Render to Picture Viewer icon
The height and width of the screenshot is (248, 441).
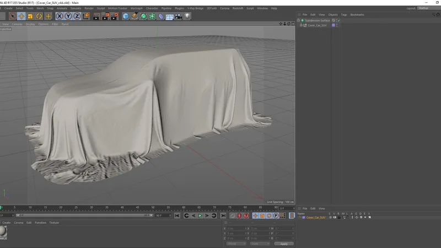(105, 17)
